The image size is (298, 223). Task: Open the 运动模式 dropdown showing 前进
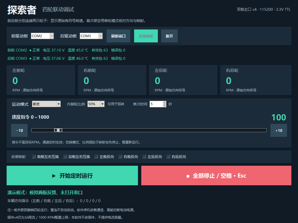[46, 104]
